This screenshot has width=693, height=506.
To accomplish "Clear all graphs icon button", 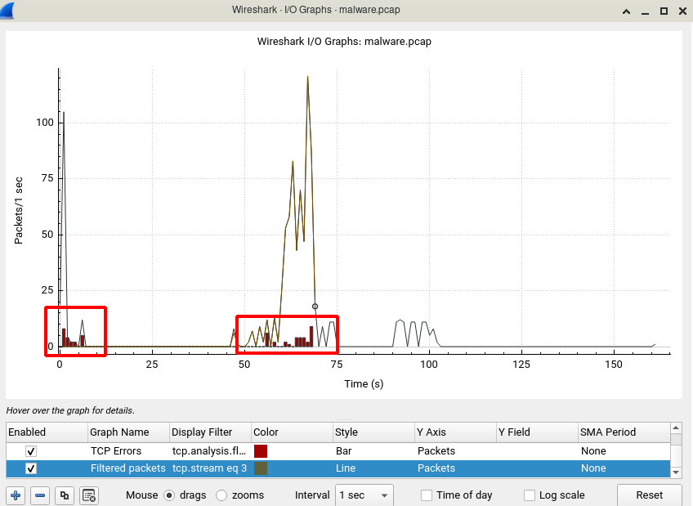I will (89, 495).
